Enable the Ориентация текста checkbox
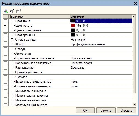 (x=5, y=72)
